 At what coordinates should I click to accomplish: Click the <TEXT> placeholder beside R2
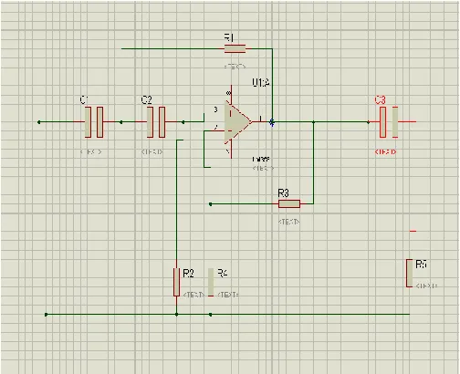193,295
